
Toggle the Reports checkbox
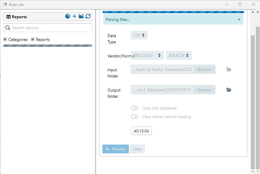click(x=32, y=39)
